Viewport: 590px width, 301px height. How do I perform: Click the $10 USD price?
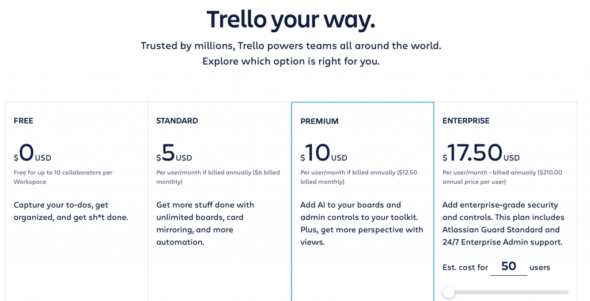[x=324, y=154]
